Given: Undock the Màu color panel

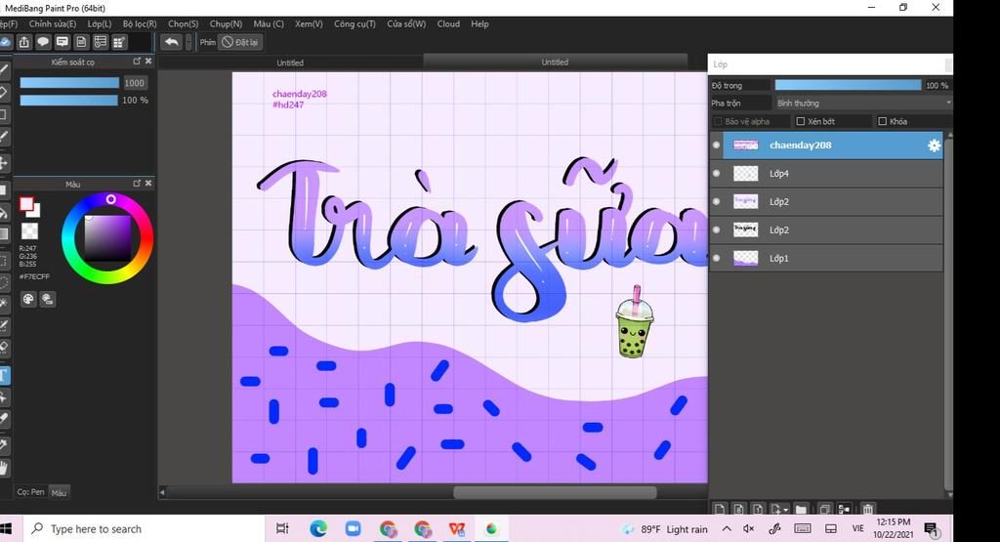Looking at the screenshot, I should click(137, 183).
